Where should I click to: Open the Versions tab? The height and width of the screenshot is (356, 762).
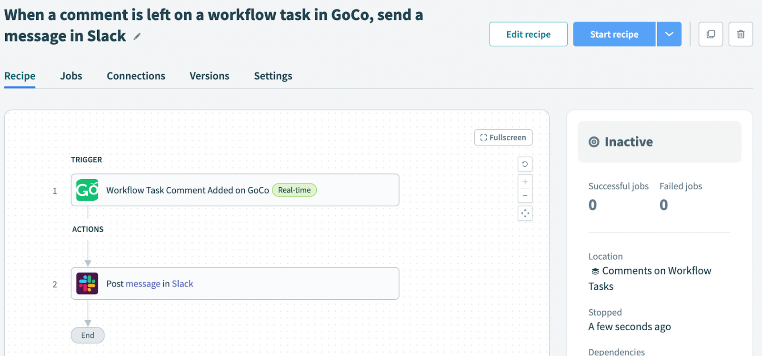pyautogui.click(x=210, y=76)
